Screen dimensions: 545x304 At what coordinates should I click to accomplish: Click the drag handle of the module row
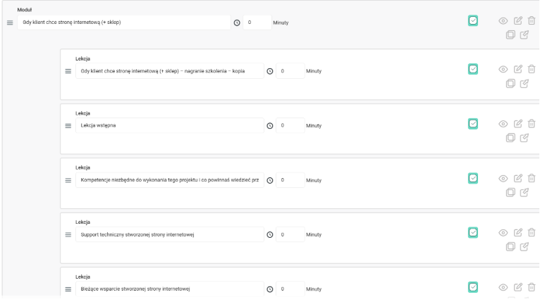10,23
